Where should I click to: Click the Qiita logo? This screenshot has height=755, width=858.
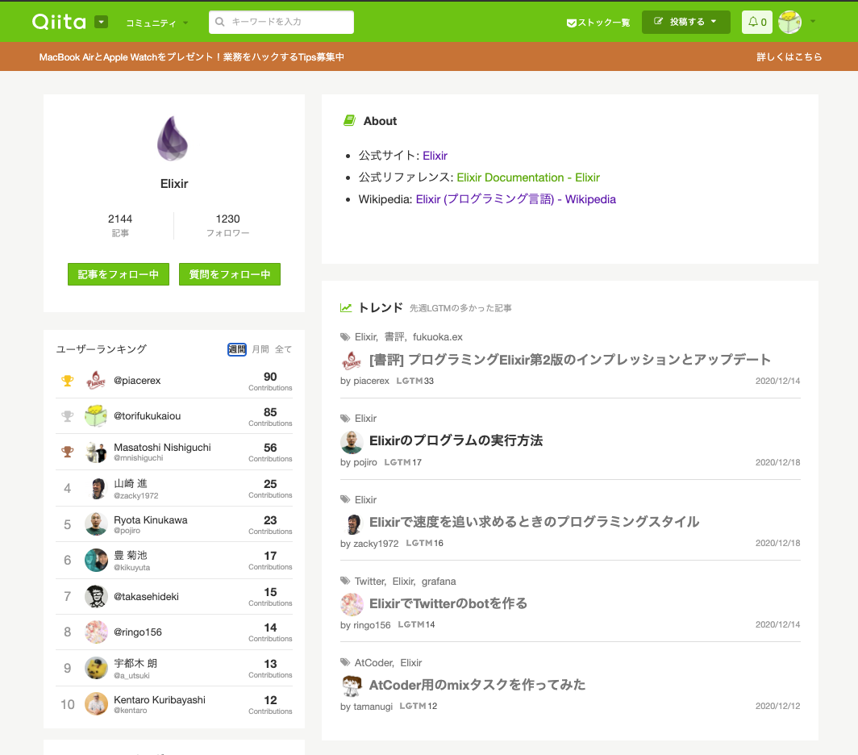pyautogui.click(x=60, y=21)
